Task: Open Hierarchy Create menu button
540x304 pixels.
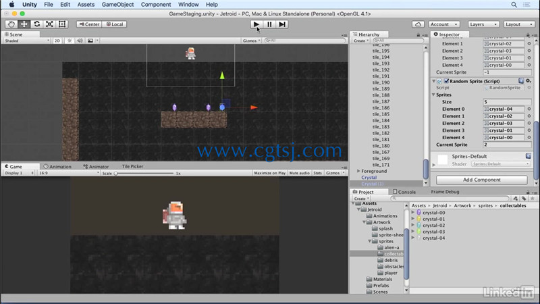Action: click(x=360, y=41)
